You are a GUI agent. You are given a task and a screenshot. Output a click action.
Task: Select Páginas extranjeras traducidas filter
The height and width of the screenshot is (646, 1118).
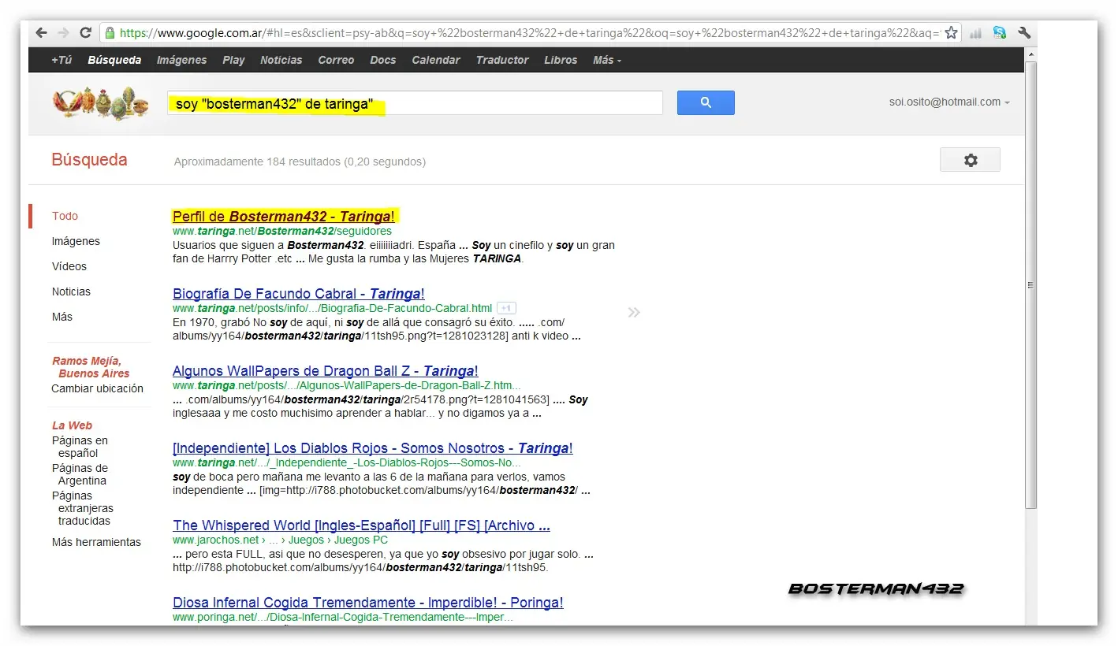tap(83, 508)
